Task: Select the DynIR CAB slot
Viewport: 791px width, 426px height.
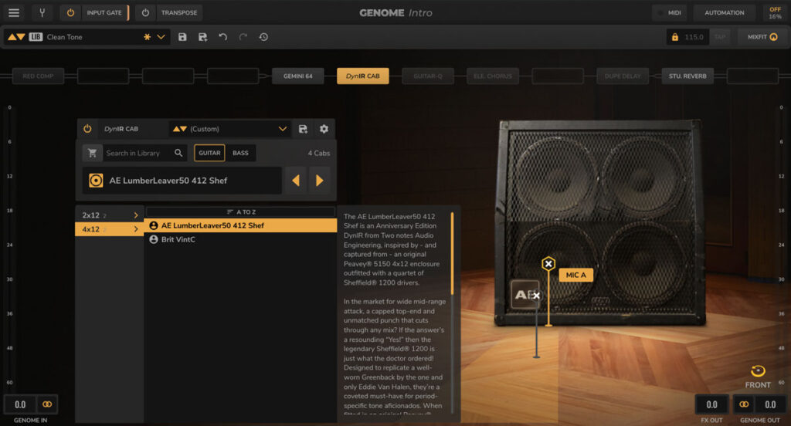Action: click(x=363, y=76)
